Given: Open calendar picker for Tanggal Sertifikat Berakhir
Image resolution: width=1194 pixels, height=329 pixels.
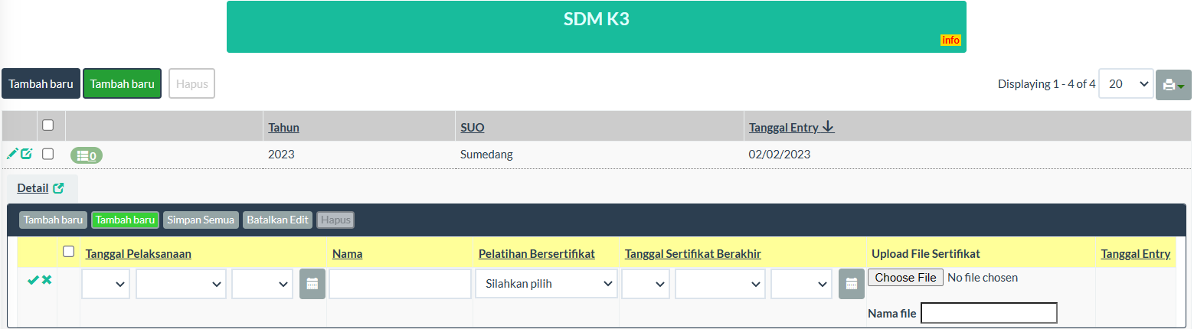Looking at the screenshot, I should pyautogui.click(x=851, y=284).
